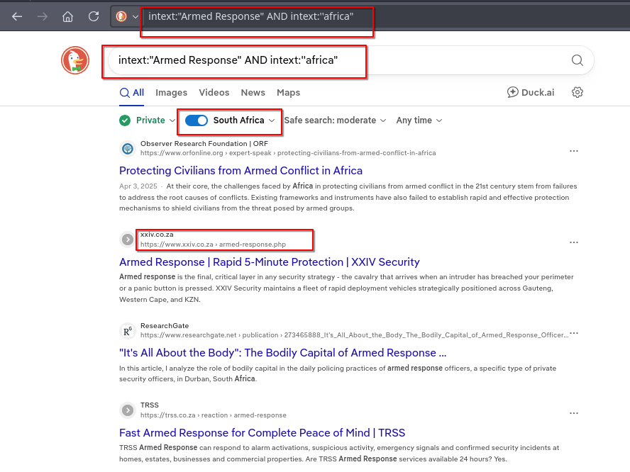This screenshot has width=630, height=472.
Task: Click the 'ResearchGate' site name text
Action: [x=165, y=326]
